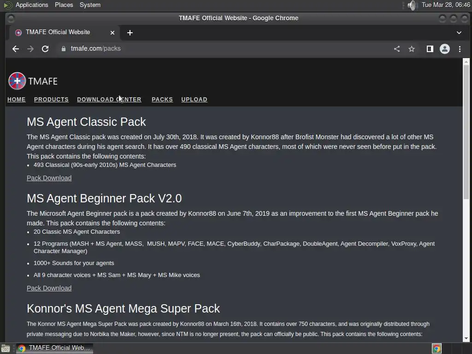The image size is (472, 354).
Task: Reload the page with the refresh icon
Action: coord(45,49)
